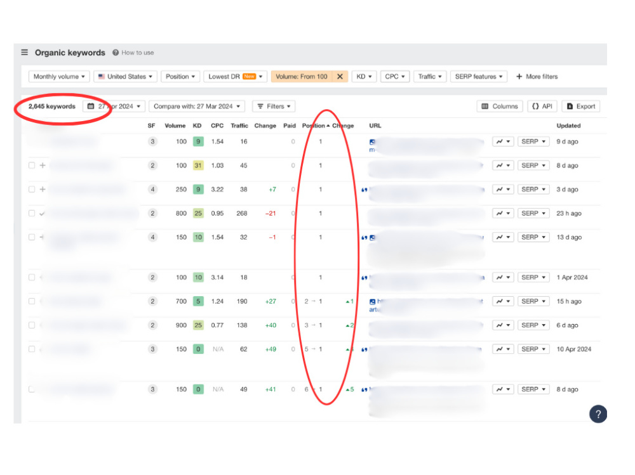
Task: Open the SERP dropdown in the 15 h ago row
Action: pos(533,301)
